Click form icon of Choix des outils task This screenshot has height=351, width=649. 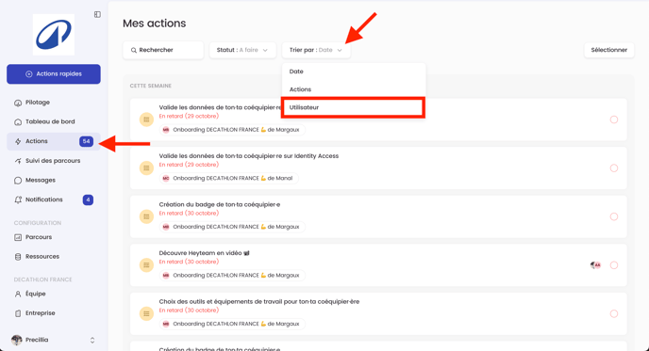[146, 314]
